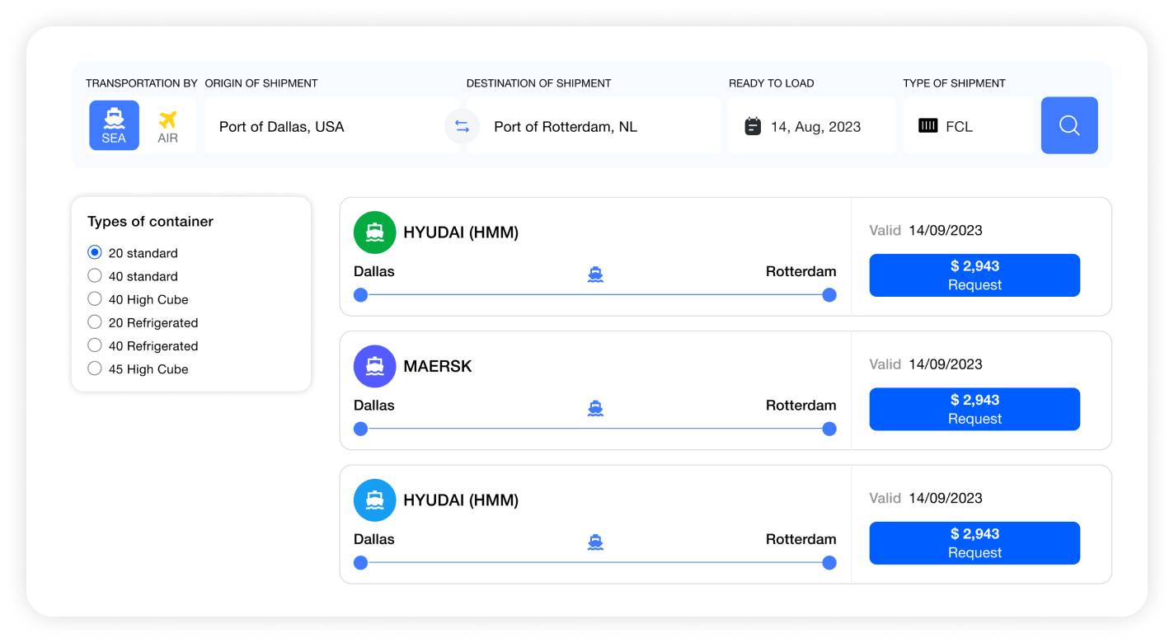Select the 40 standard container option
The height and width of the screenshot is (643, 1174).
[95, 276]
